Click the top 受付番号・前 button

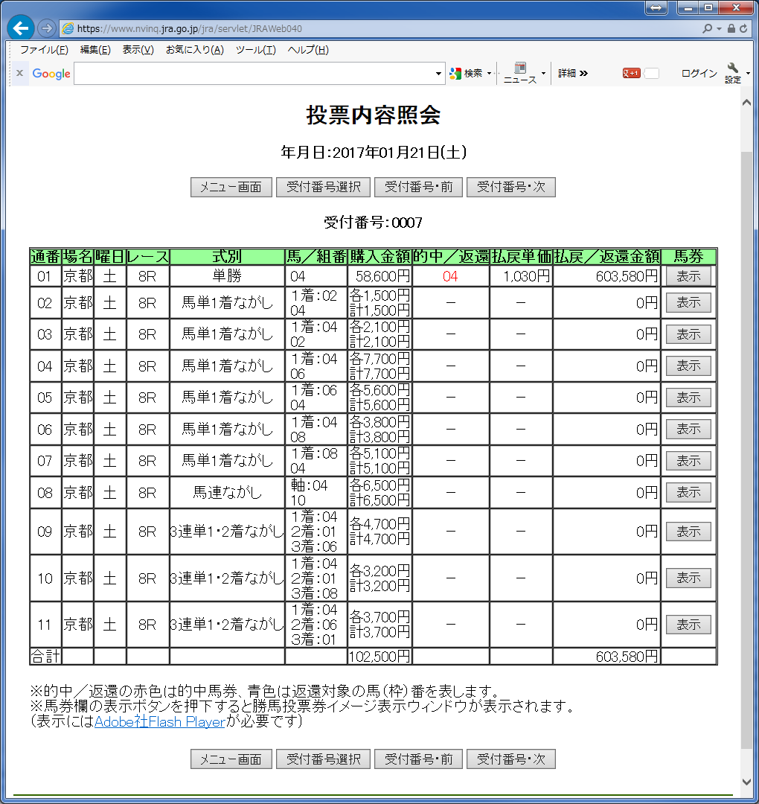coord(419,187)
